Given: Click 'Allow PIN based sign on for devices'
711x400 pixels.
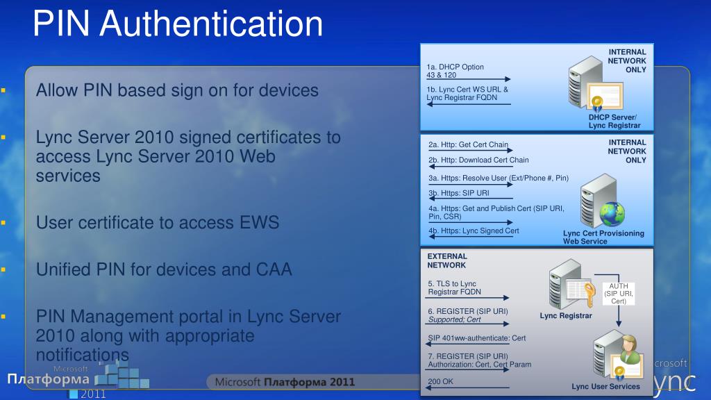Looking at the screenshot, I should point(177,90).
